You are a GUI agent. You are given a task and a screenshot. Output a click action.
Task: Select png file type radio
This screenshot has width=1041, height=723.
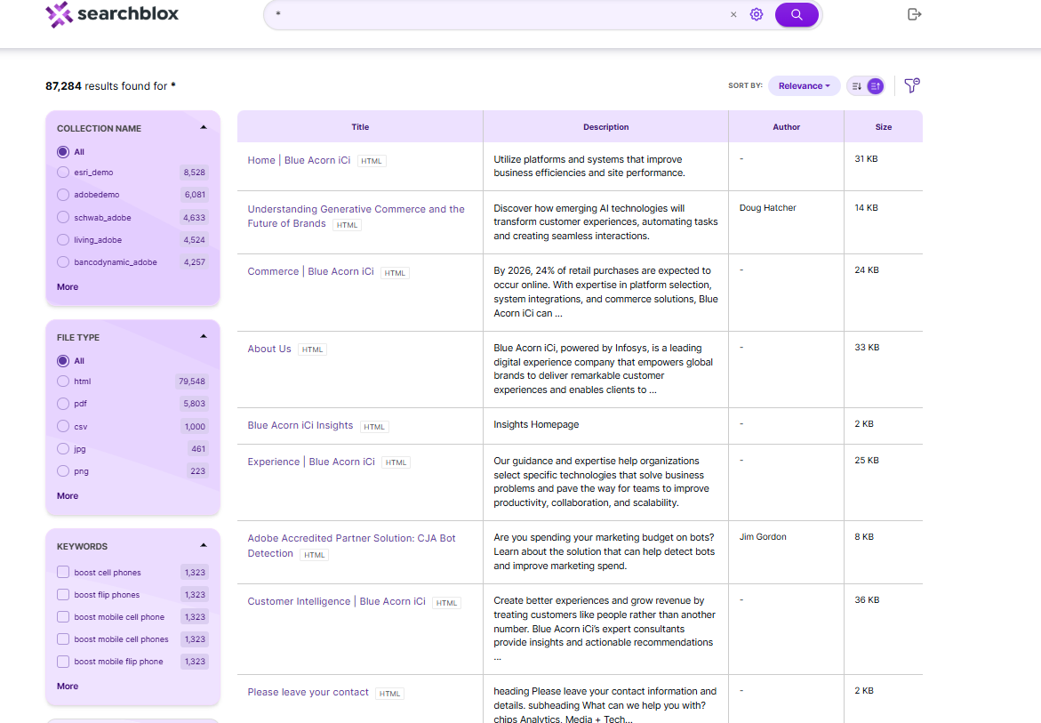63,471
